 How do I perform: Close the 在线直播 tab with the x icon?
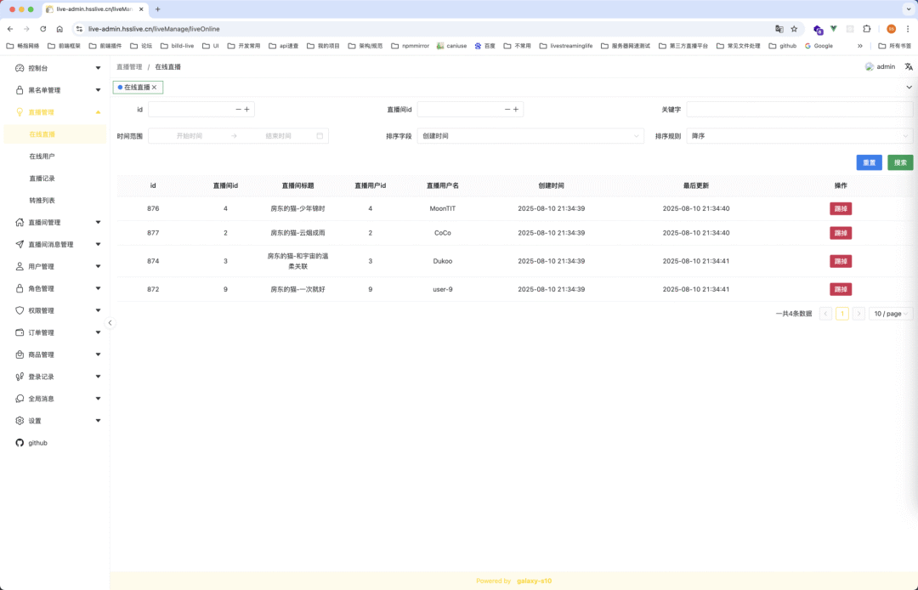(x=154, y=88)
